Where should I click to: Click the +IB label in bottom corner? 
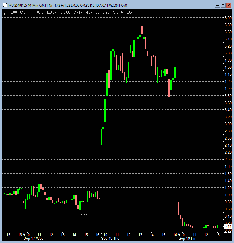coord(228,239)
